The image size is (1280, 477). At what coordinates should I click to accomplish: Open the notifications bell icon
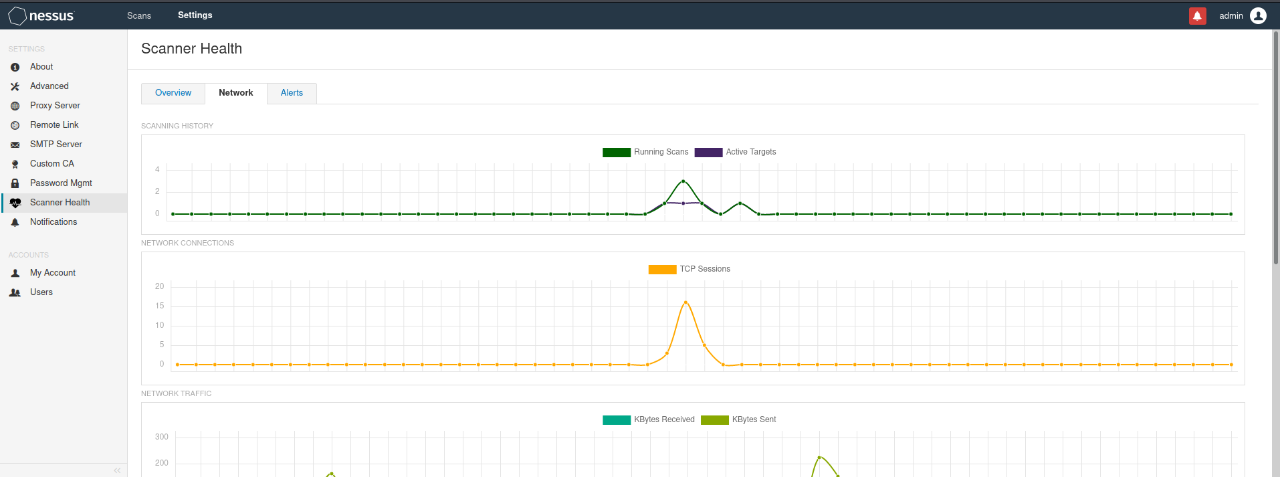(1197, 15)
